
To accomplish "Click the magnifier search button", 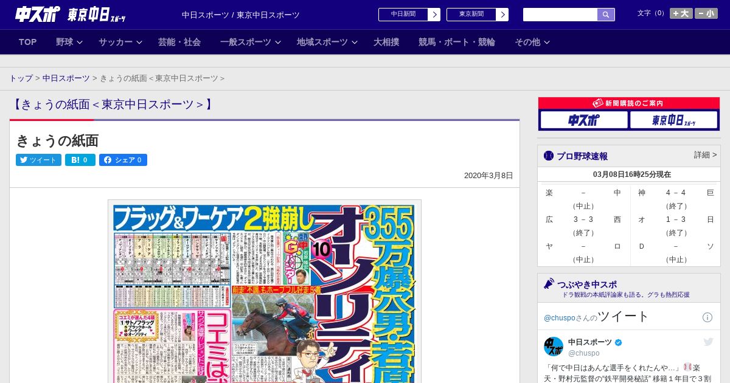I will (606, 15).
